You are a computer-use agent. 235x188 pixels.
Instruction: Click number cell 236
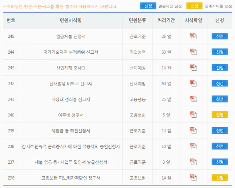click(x=11, y=178)
